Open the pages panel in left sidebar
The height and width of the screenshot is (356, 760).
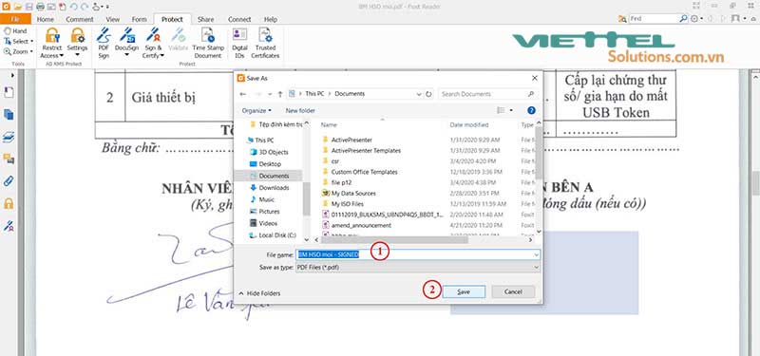coord(9,115)
